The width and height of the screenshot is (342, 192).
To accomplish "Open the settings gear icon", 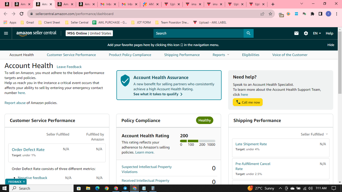I will point(306,33).
